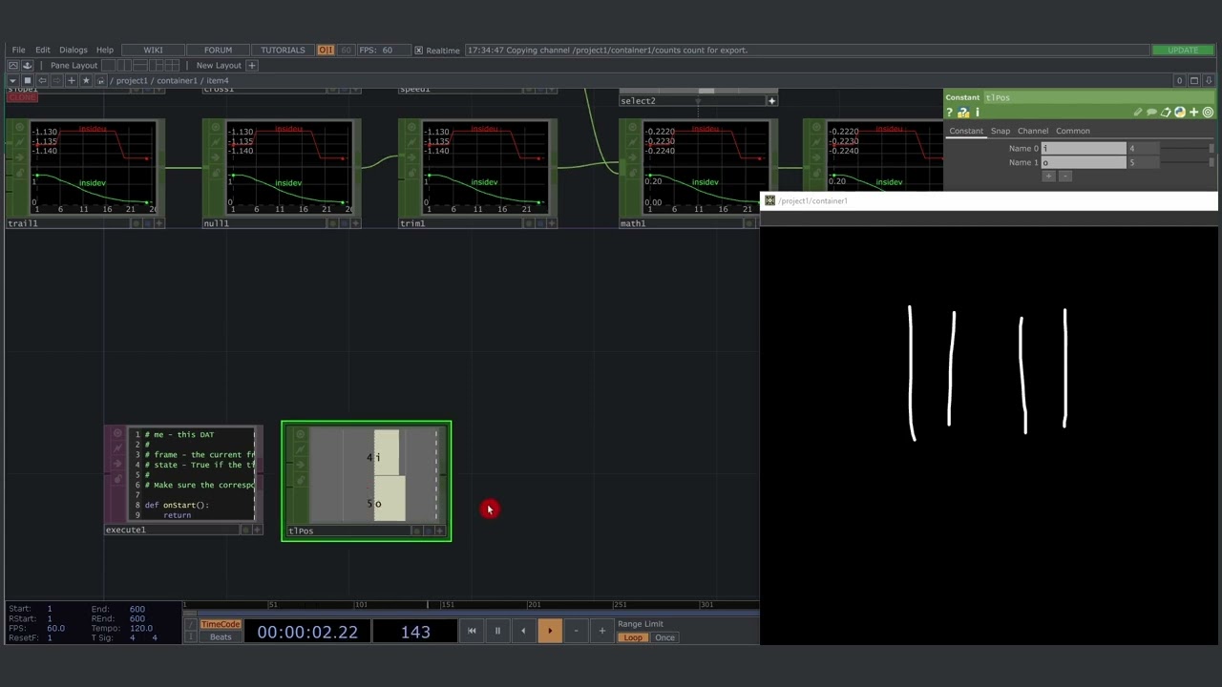1222x687 pixels.
Task: Play the timeline forward
Action: [x=550, y=631]
